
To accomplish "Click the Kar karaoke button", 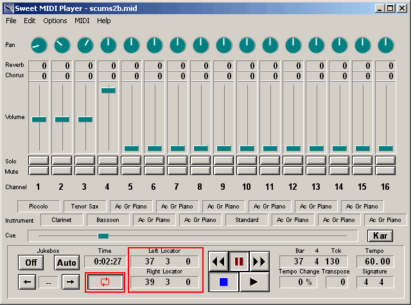I will 380,236.
